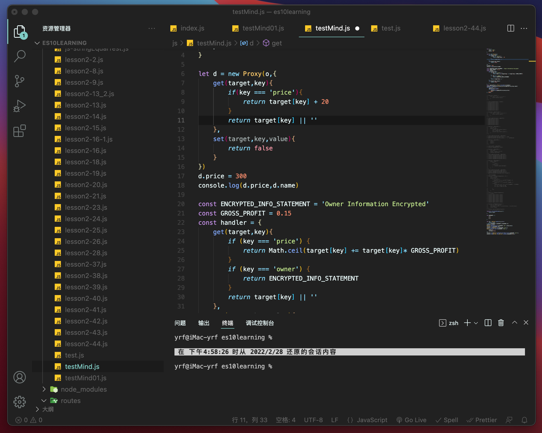
Task: Click the d variable symbol in breadcrumb
Action: [247, 43]
